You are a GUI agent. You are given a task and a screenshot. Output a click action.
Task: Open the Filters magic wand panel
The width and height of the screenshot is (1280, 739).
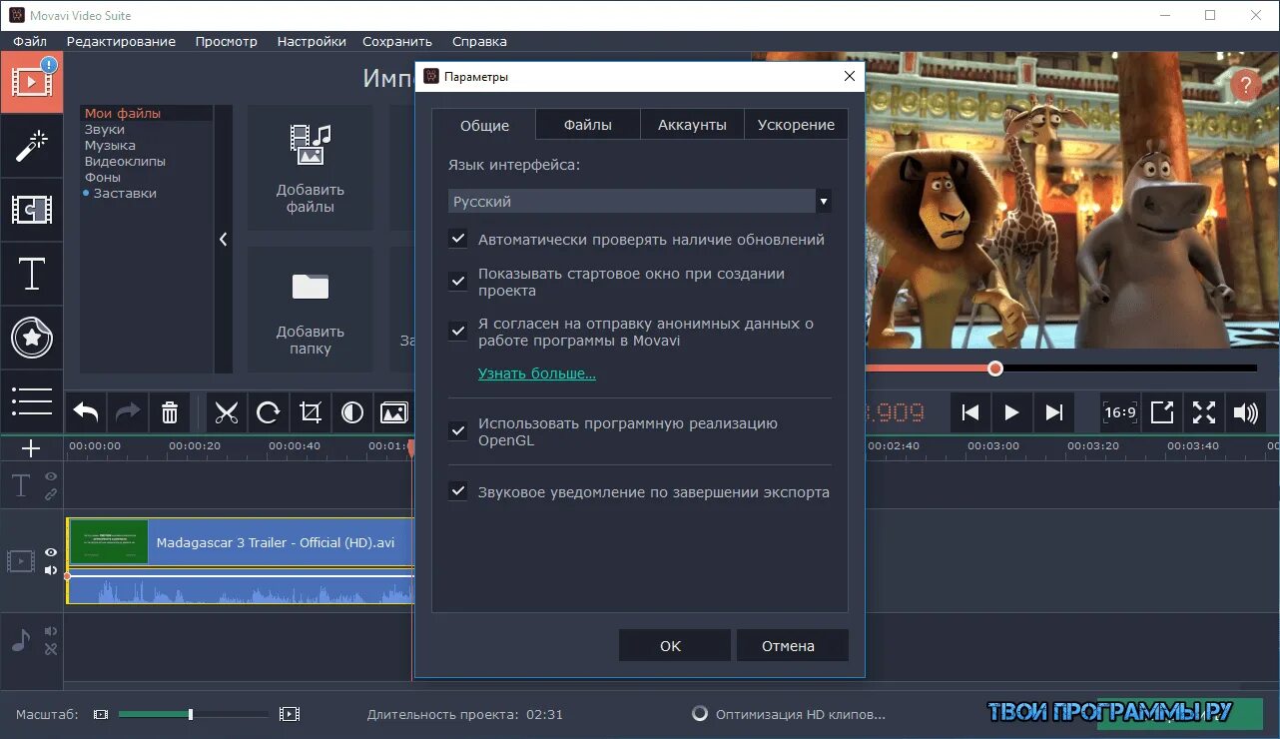[x=32, y=146]
